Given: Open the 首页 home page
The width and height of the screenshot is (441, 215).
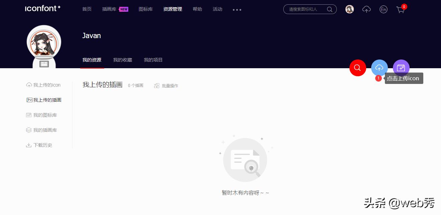Looking at the screenshot, I should (87, 9).
